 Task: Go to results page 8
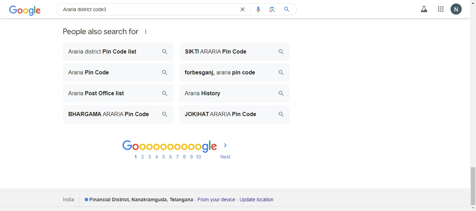184,157
